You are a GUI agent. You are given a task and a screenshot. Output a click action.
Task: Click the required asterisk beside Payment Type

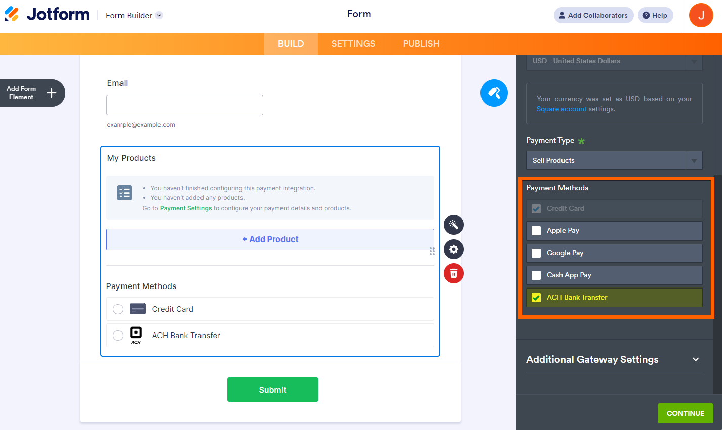(x=582, y=141)
